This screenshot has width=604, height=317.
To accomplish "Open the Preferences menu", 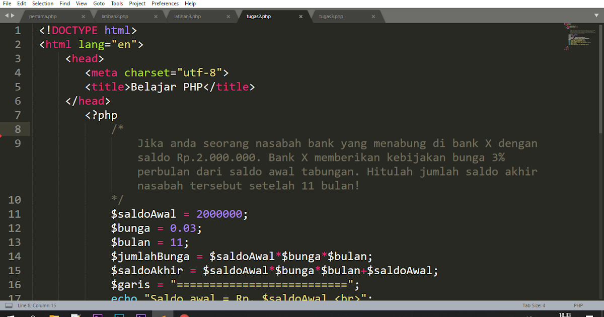I will pyautogui.click(x=165, y=4).
